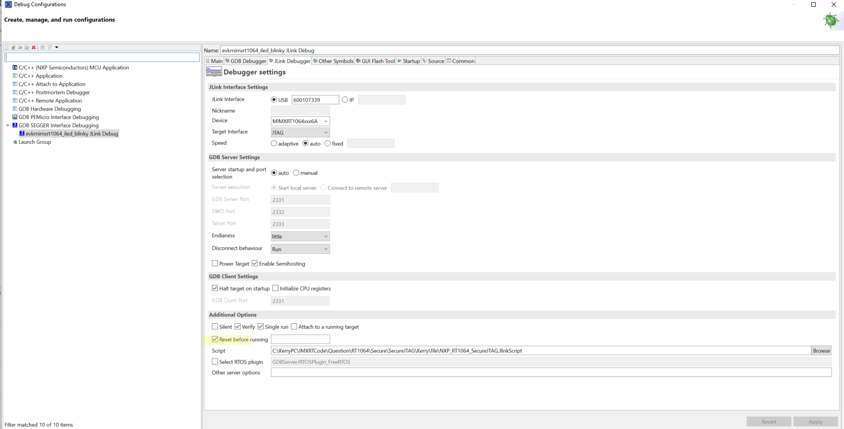
Task: Click the Browse button for Script
Action: point(821,350)
